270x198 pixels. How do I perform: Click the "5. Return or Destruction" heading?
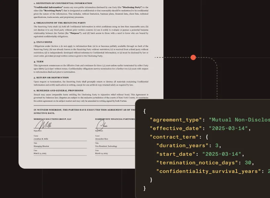[51, 78]
